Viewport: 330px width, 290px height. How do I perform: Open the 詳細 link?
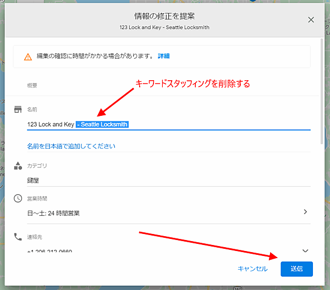[x=164, y=56]
